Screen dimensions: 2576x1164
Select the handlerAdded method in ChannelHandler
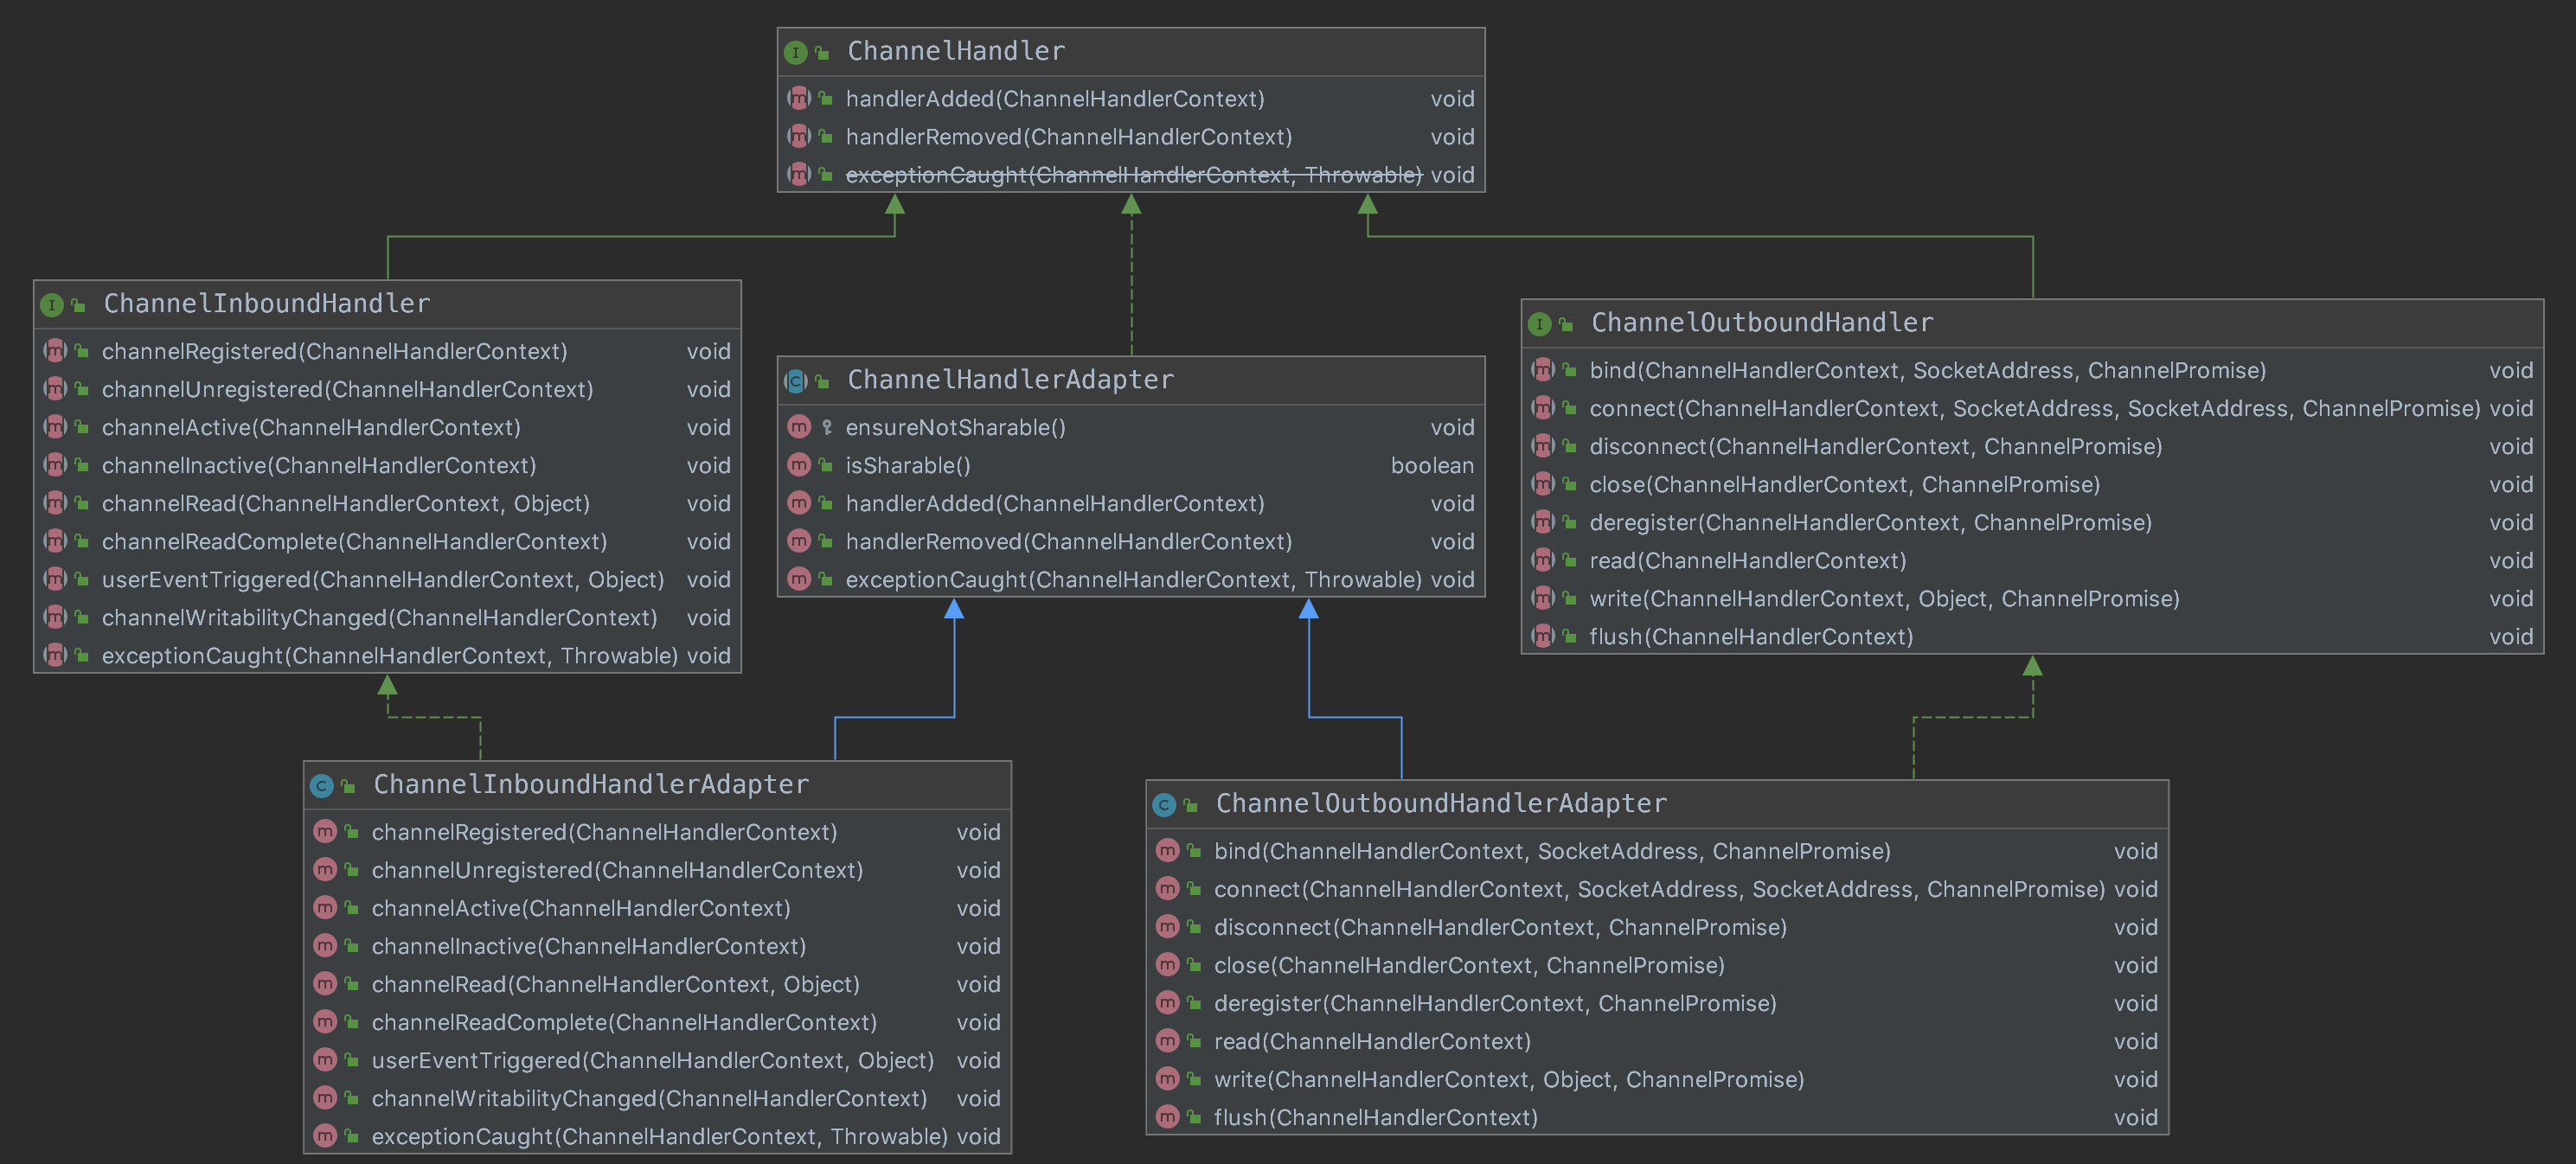click(x=1054, y=99)
